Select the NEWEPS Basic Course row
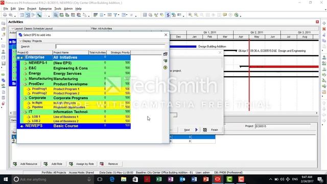Screen dimensions: 327x184 point(74,126)
